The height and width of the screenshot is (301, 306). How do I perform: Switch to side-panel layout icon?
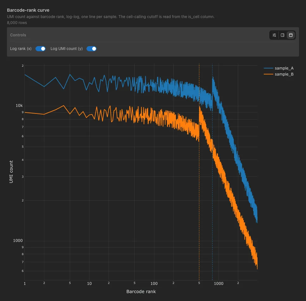[282, 35]
